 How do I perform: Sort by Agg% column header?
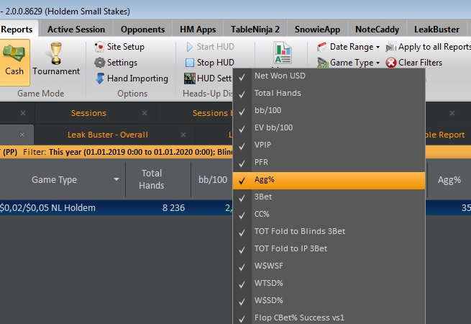tap(449, 180)
